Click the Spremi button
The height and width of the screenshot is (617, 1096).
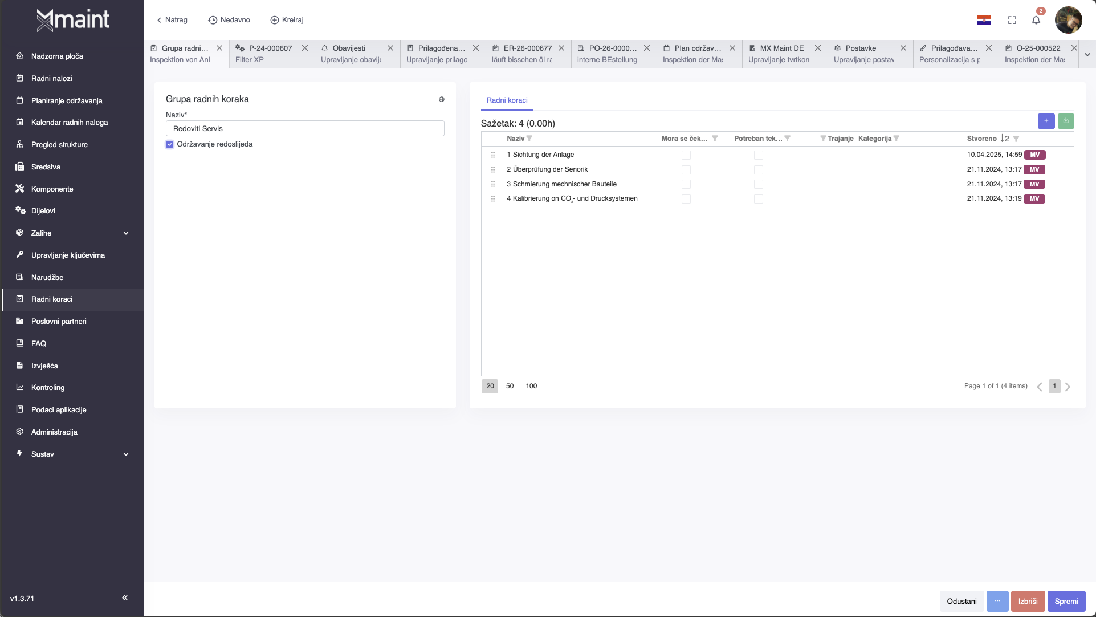point(1066,601)
